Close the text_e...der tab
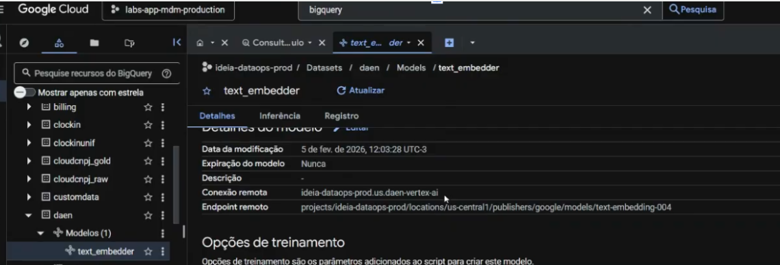Image resolution: width=780 pixels, height=265 pixels. click(x=421, y=42)
